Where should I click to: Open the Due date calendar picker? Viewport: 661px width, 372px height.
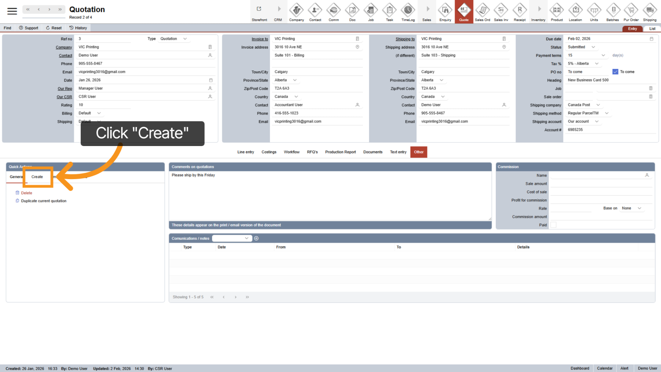651,39
